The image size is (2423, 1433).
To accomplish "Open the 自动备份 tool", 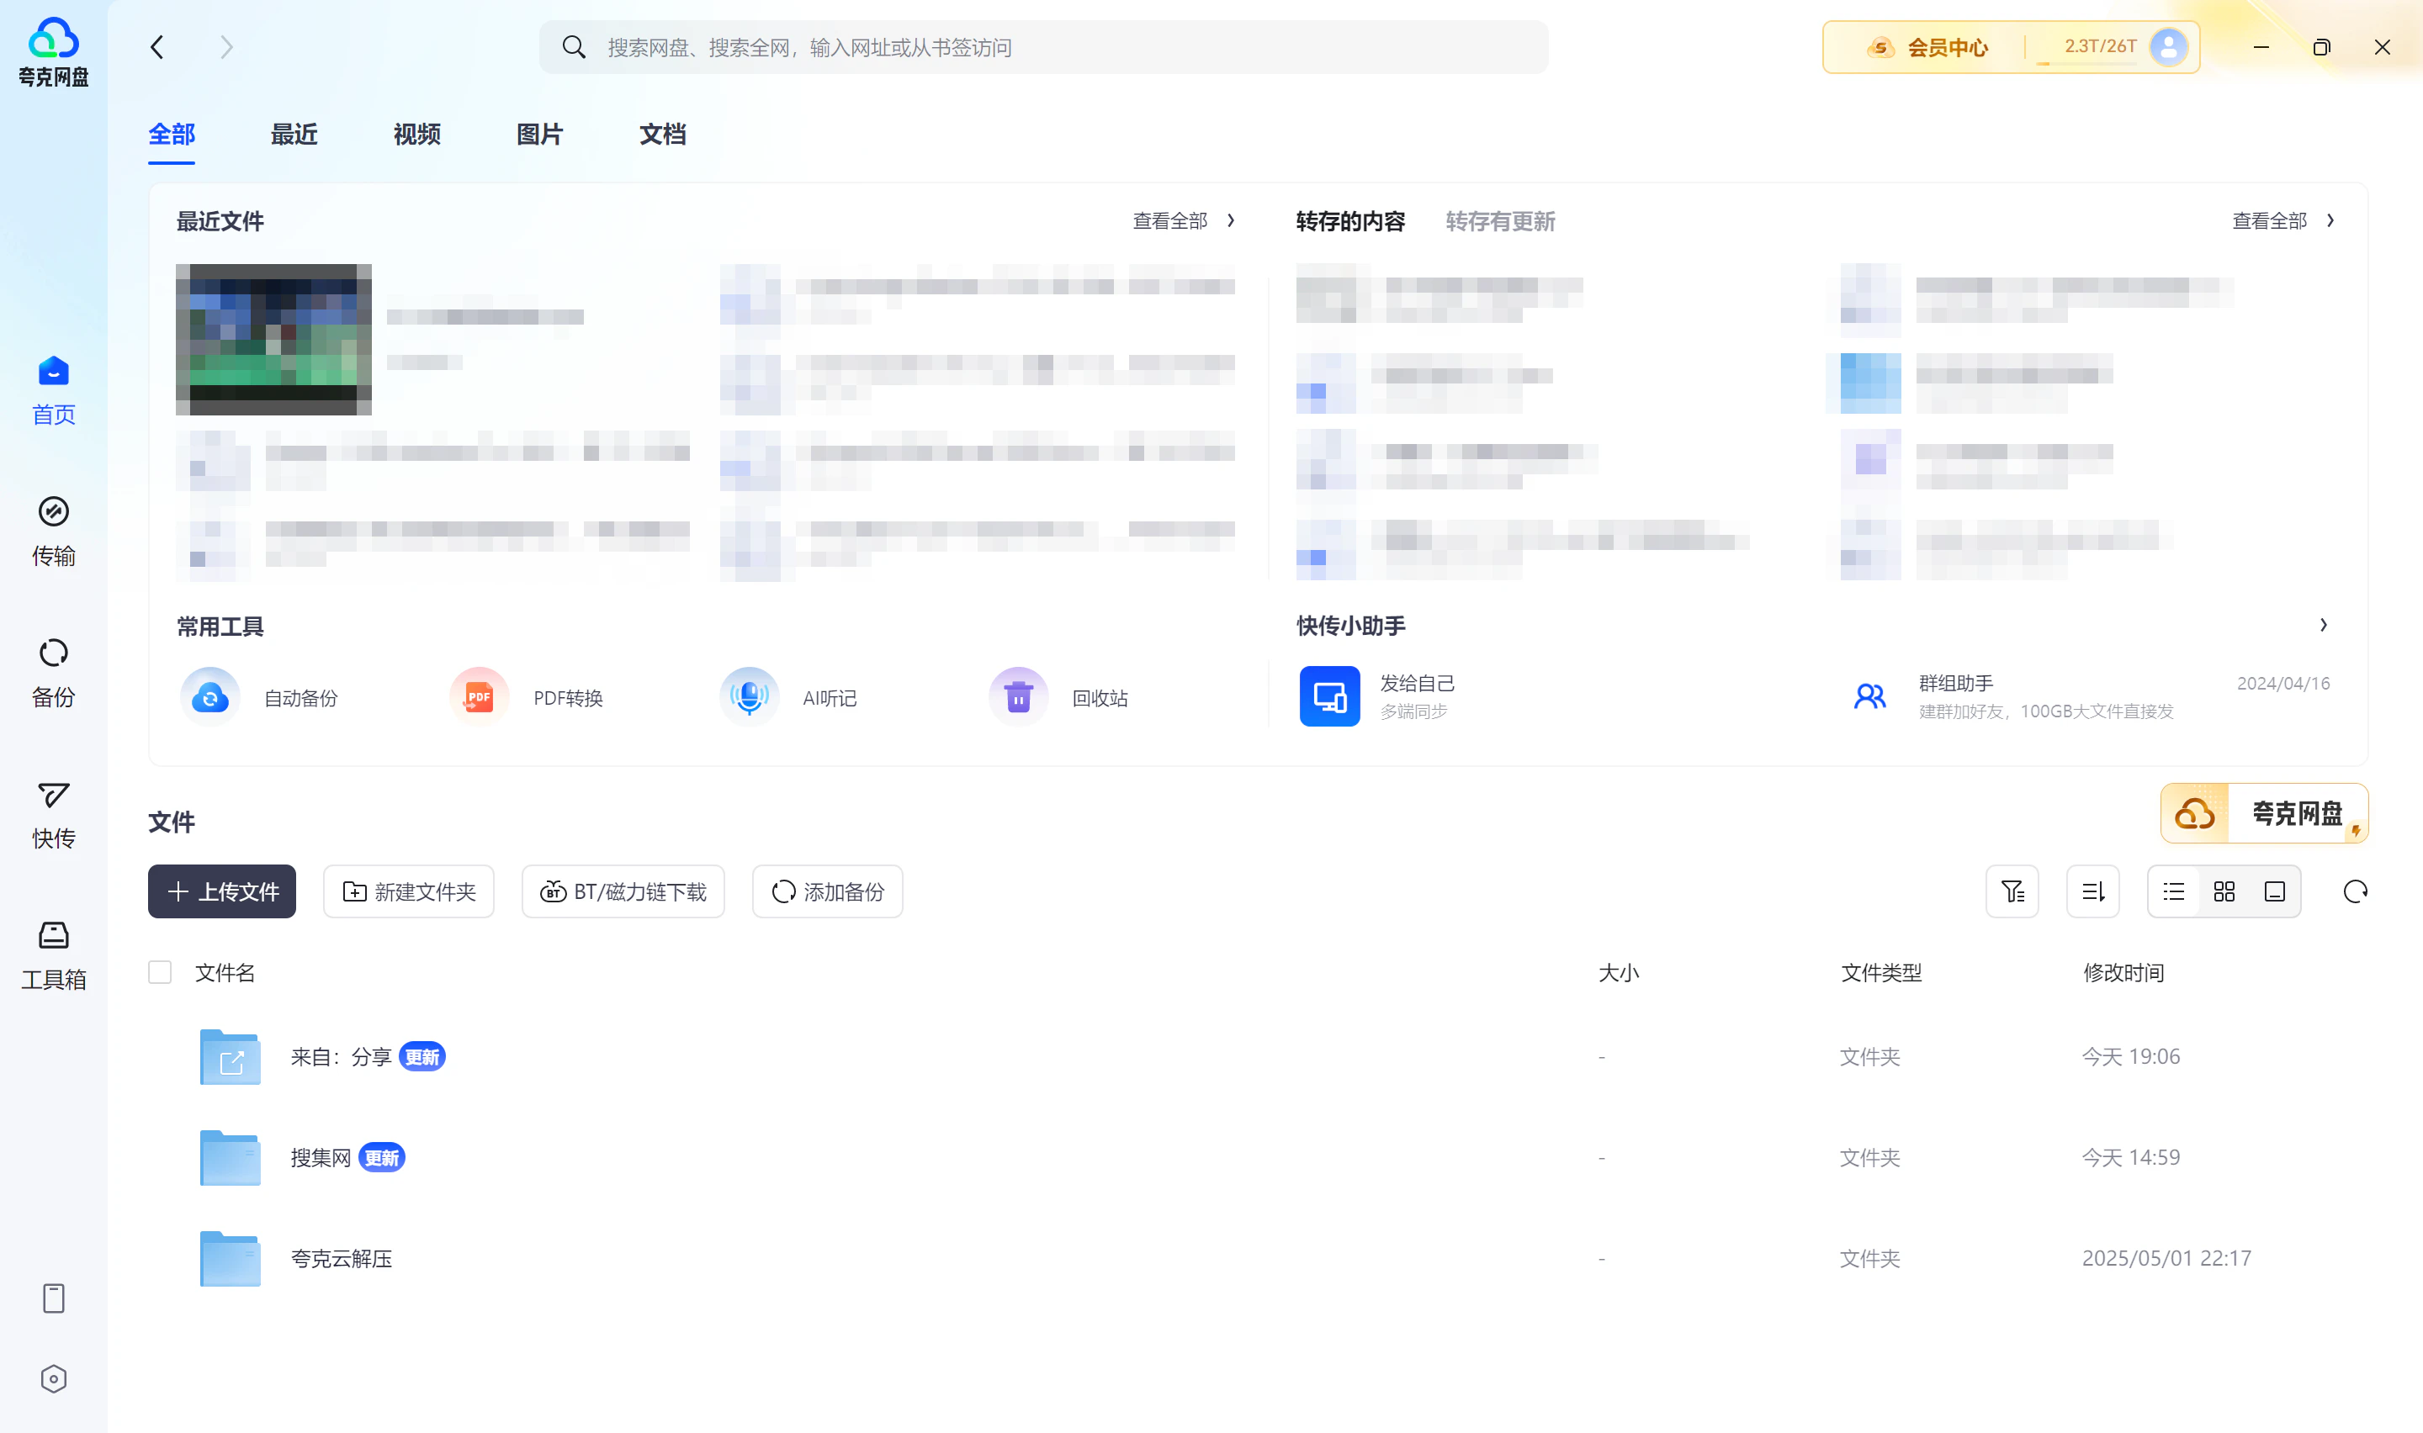I will click(x=259, y=696).
